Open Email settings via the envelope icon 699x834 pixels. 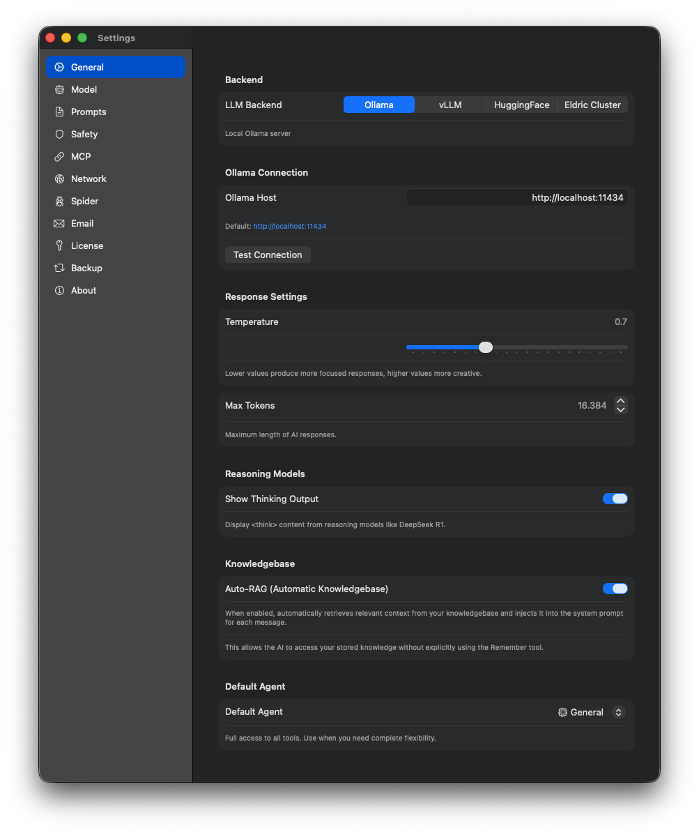[x=59, y=223]
